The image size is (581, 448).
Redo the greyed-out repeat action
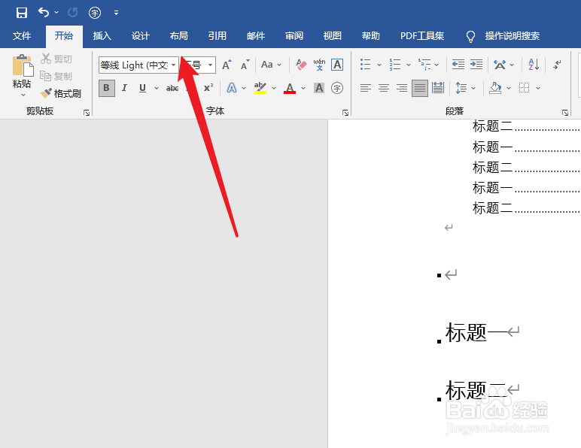[72, 13]
